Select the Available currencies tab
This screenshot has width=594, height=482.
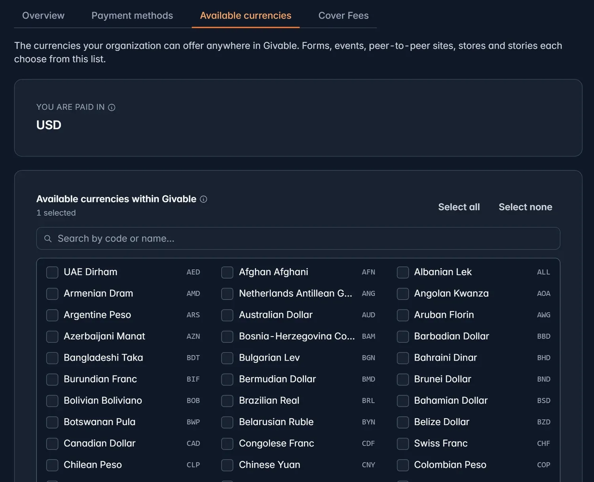(x=246, y=15)
